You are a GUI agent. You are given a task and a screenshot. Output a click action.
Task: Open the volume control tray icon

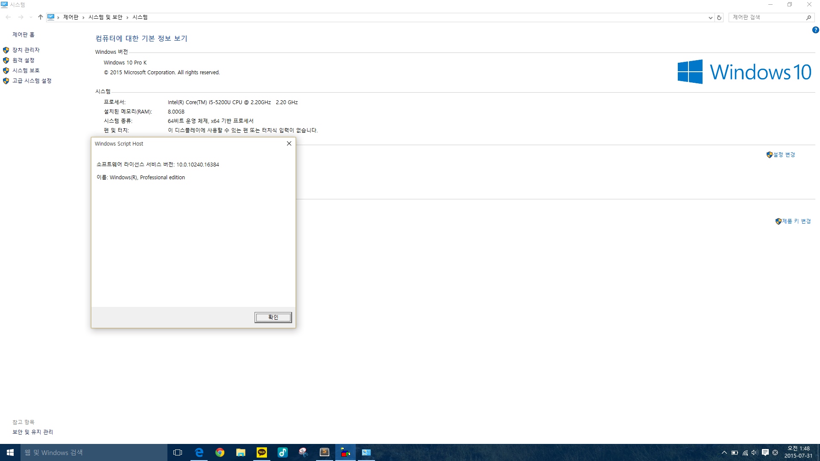pos(755,452)
